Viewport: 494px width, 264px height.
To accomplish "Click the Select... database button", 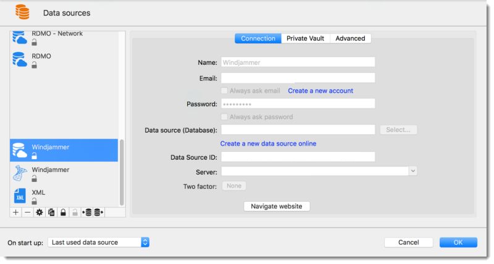I will pos(398,130).
